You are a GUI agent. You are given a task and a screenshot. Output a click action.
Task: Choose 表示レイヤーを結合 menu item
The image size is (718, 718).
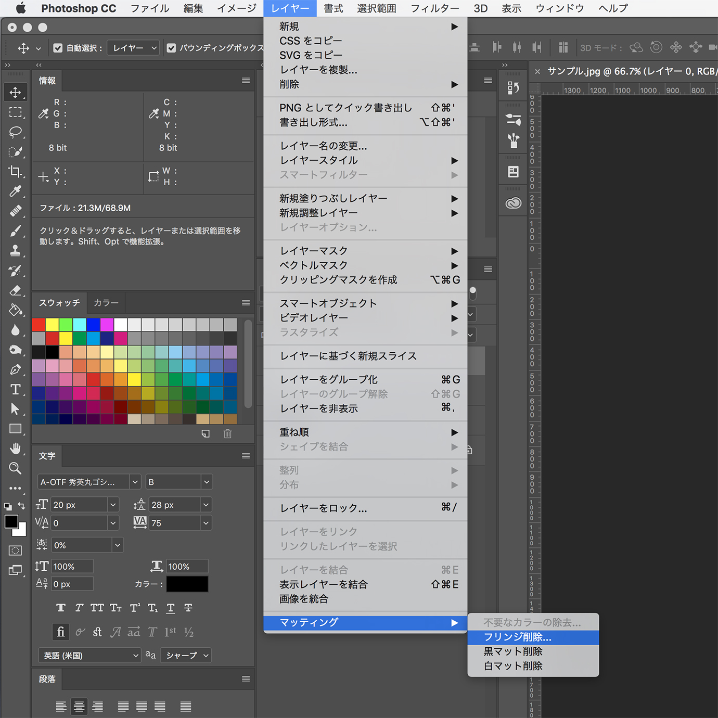click(x=365, y=584)
